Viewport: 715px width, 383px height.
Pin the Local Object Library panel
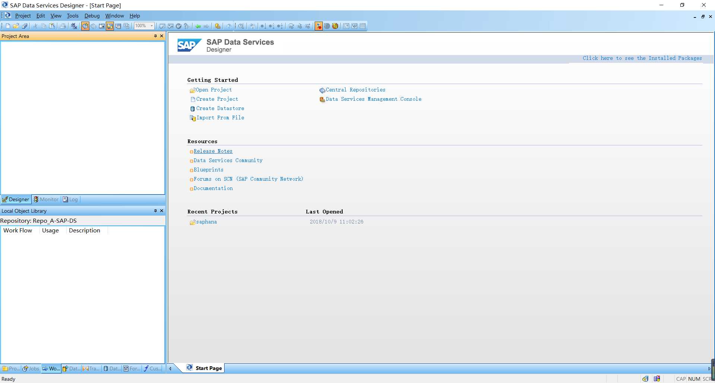[x=155, y=211]
